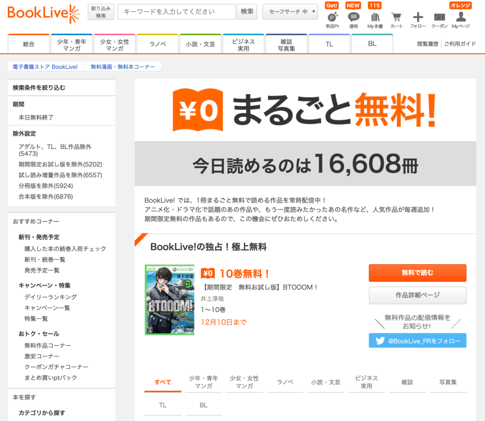Open ご利用ガイド usage guide link
Image resolution: width=485 pixels, height=421 pixels.
tap(460, 44)
